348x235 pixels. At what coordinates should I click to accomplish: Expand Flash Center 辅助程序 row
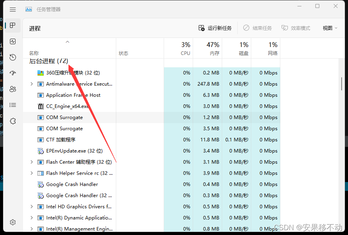click(31, 162)
